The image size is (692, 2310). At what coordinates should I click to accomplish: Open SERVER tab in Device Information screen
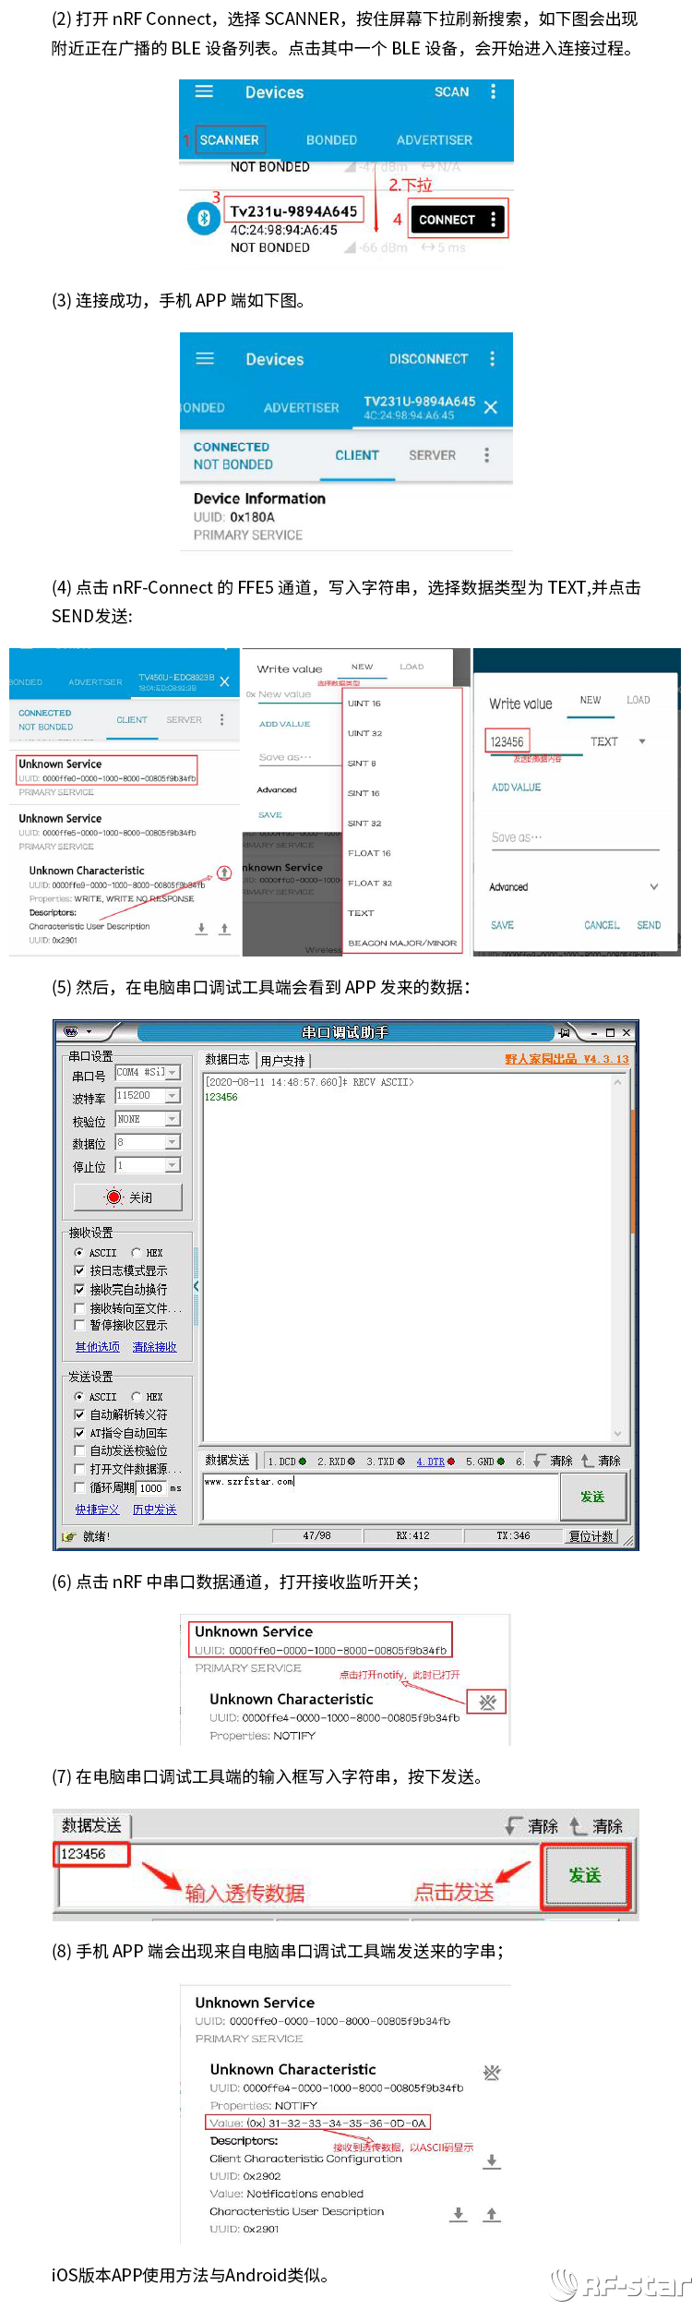(x=433, y=455)
